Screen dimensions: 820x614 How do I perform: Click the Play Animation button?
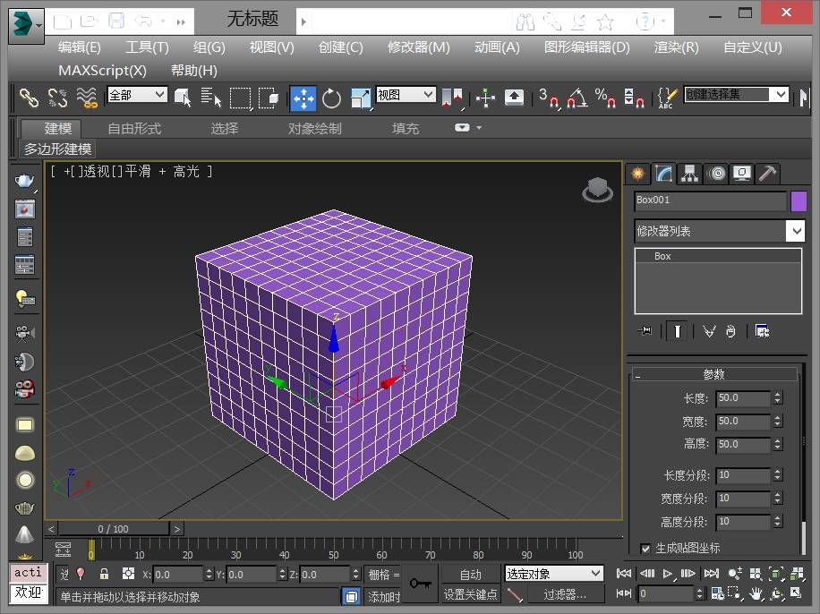tap(668, 574)
